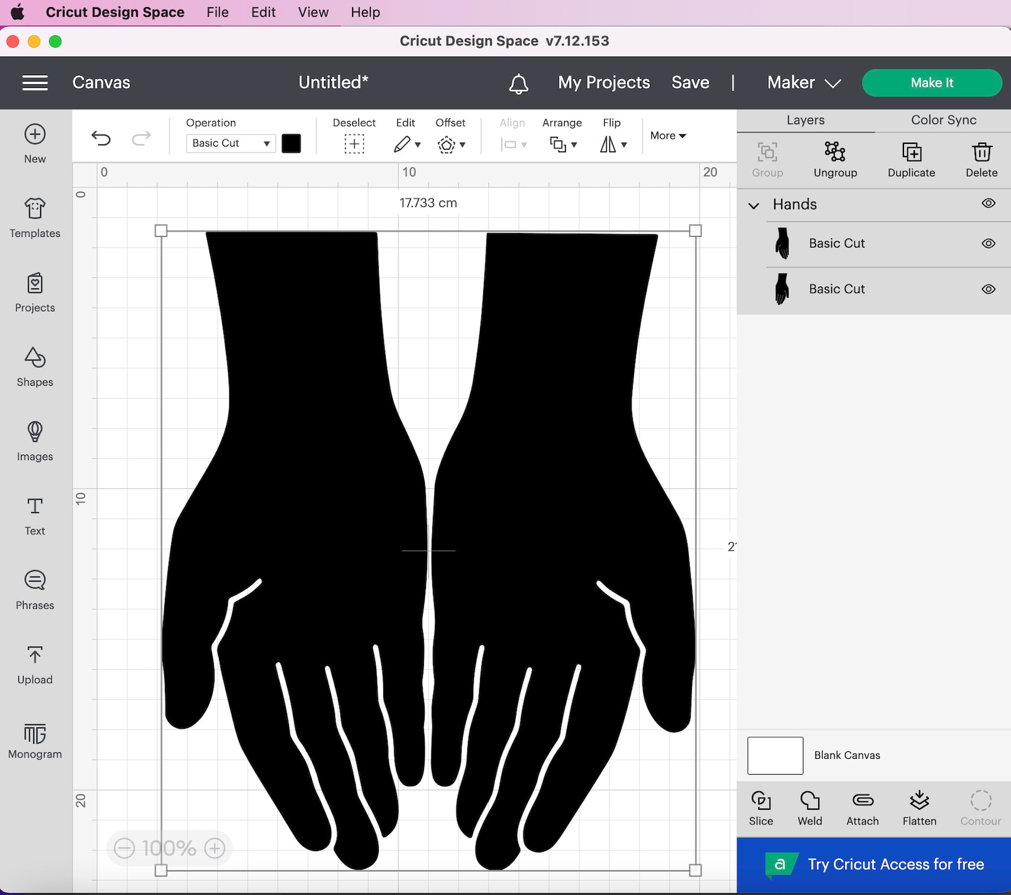Open the Monogram tool
Image resolution: width=1011 pixels, height=895 pixels.
click(x=35, y=740)
